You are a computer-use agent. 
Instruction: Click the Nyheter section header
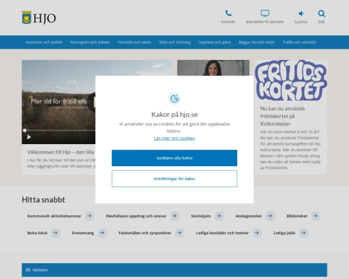174,270
